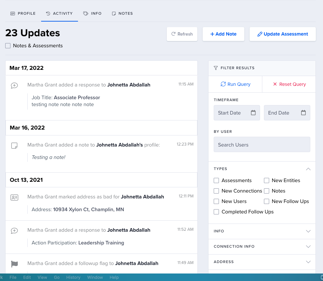The image size is (323, 281).
Task: Click the 10934 Xylon Ct address text
Action: [x=88, y=210]
